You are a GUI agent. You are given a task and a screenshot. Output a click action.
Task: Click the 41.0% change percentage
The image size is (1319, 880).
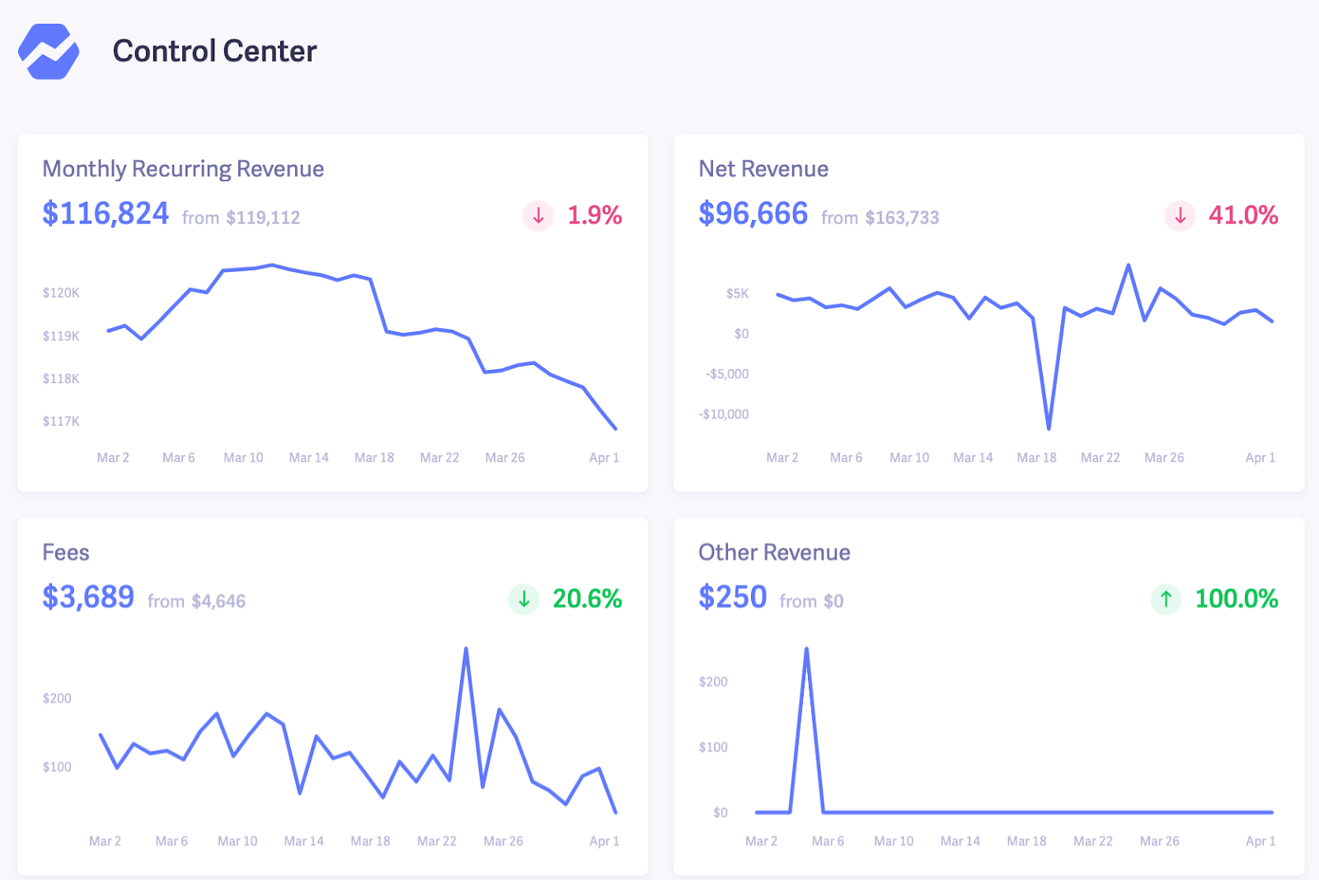pos(1243,216)
